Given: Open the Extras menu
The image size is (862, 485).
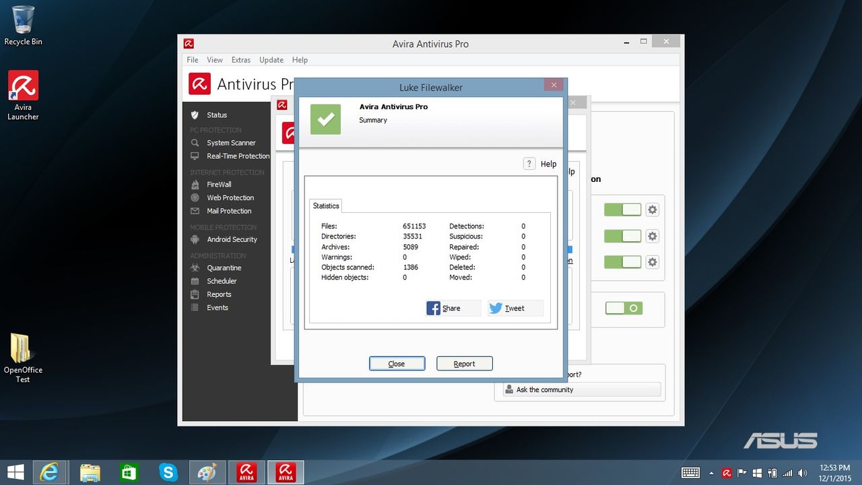Looking at the screenshot, I should 241,60.
